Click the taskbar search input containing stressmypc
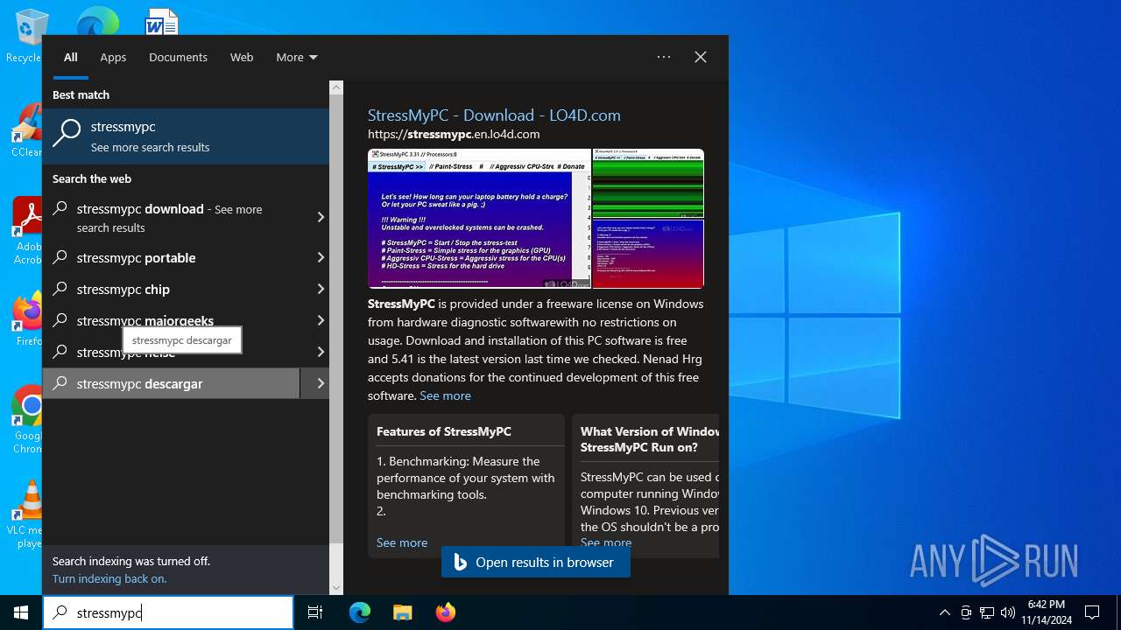Viewport: 1121px width, 630px height. coord(168,613)
